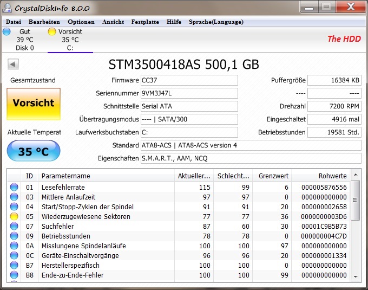Open the Datei menu
This screenshot has width=368, height=290.
coord(14,22)
